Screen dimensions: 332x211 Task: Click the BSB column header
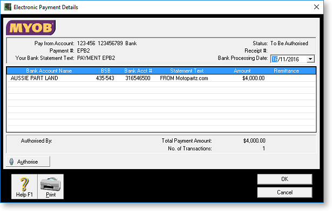[106, 71]
